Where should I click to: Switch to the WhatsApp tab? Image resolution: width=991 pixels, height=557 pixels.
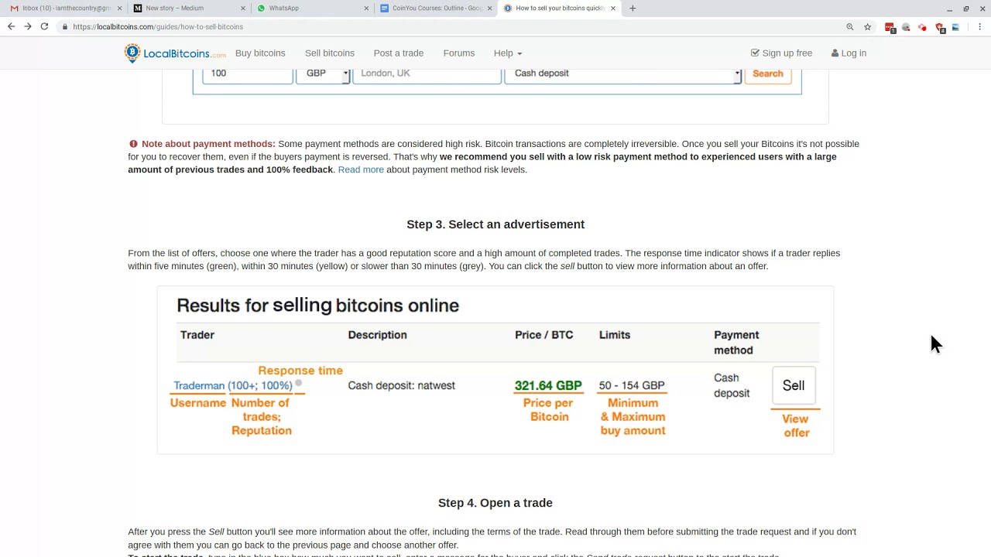311,9
